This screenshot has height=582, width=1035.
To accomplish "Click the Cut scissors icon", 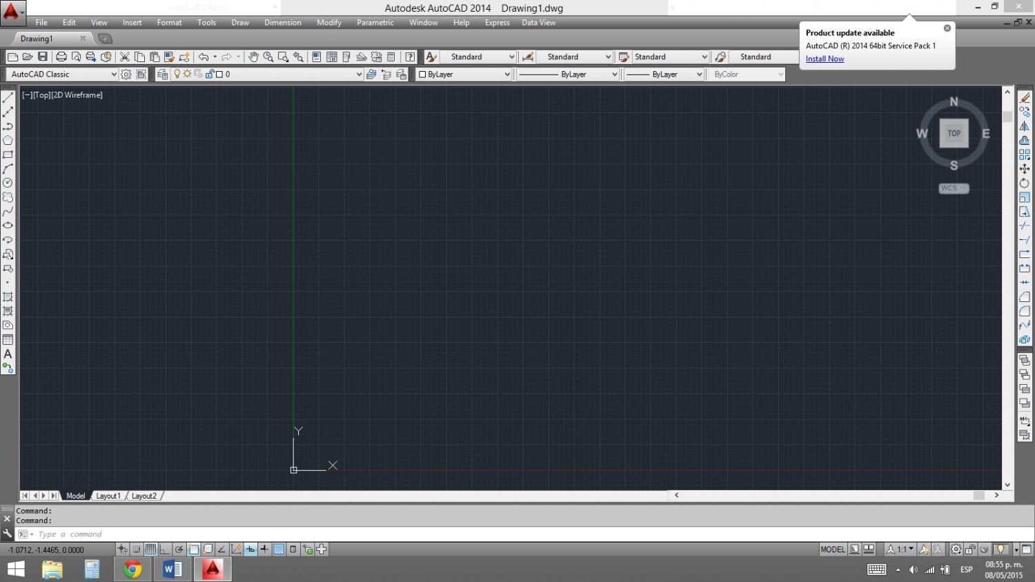I will [125, 57].
